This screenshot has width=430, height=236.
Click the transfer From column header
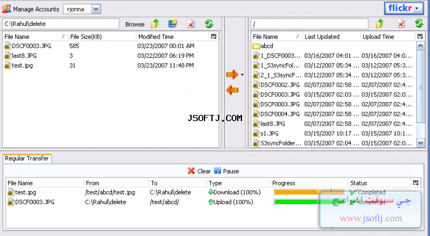(x=116, y=183)
